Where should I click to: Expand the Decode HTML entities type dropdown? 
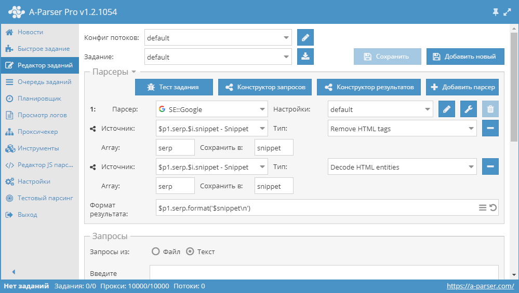point(402,166)
